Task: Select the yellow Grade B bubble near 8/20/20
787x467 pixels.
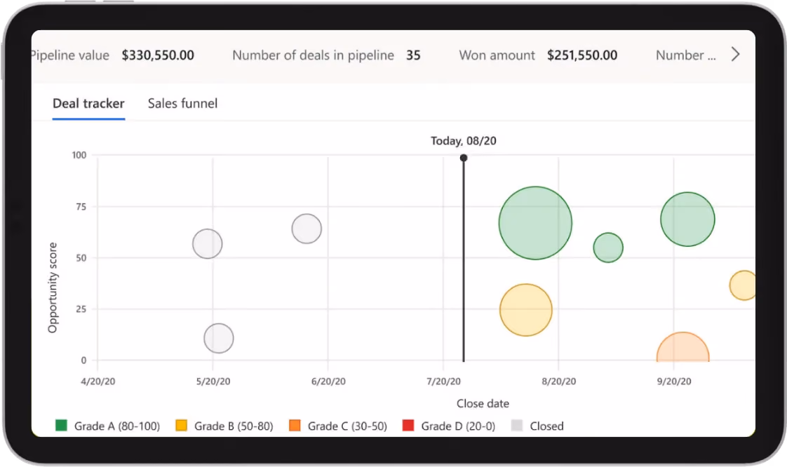Action: tap(525, 309)
